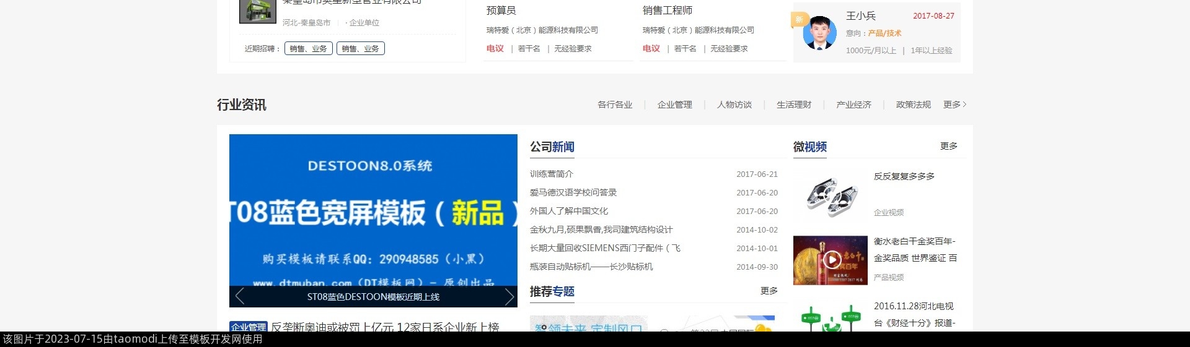1190x347 pixels.
Task: Click first 销售、业务 recruitment tag
Action: coord(308,49)
